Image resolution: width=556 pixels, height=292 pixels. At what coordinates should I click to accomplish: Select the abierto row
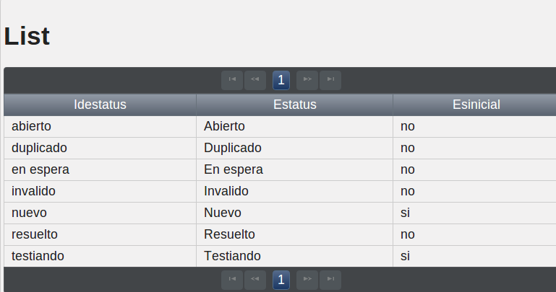coord(280,127)
